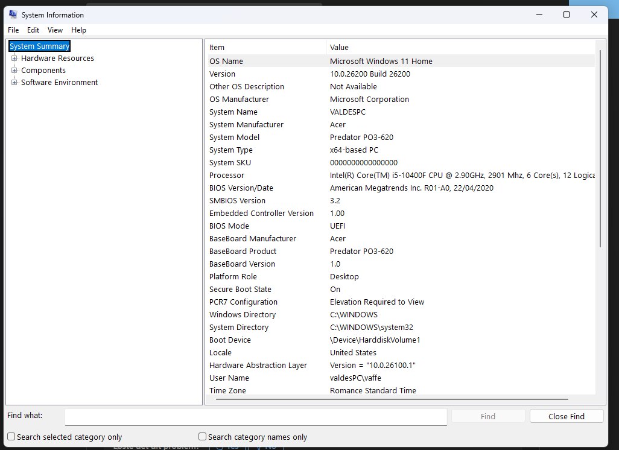
Task: Expand the Components tree node
Action: [14, 70]
